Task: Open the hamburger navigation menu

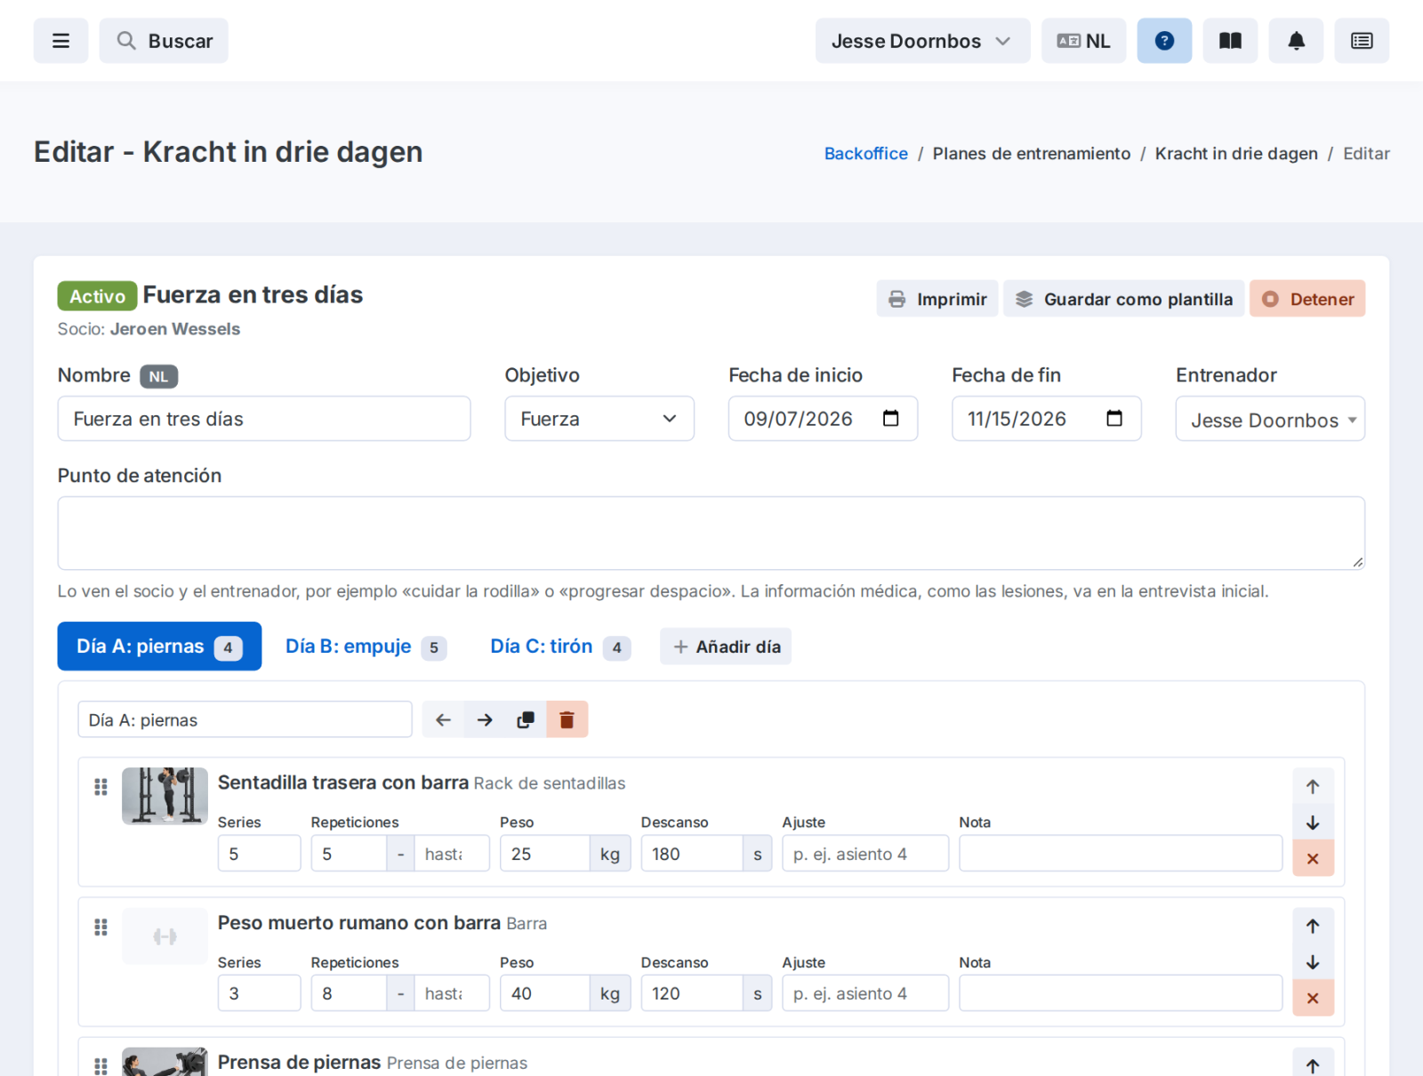Action: click(x=60, y=41)
